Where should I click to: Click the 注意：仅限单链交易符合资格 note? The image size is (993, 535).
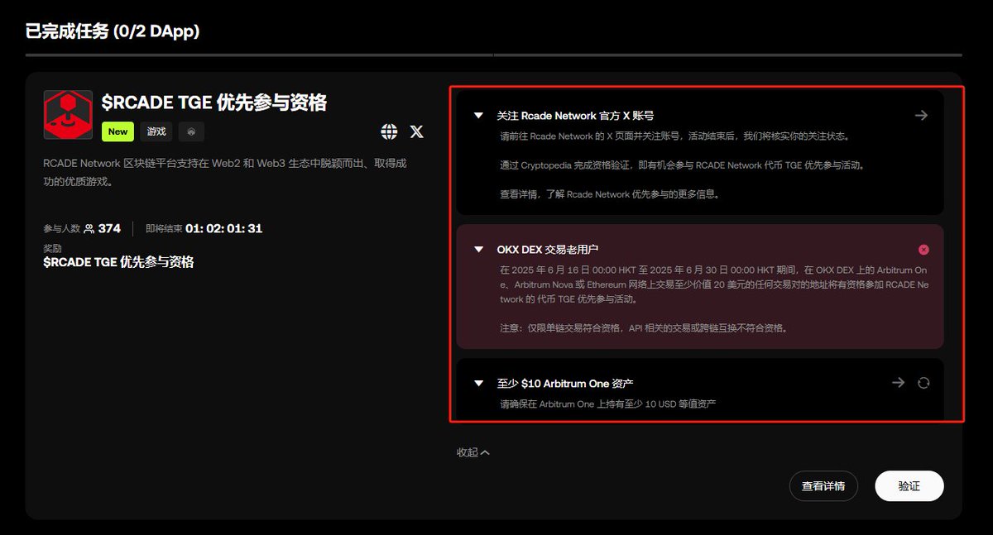(x=643, y=327)
